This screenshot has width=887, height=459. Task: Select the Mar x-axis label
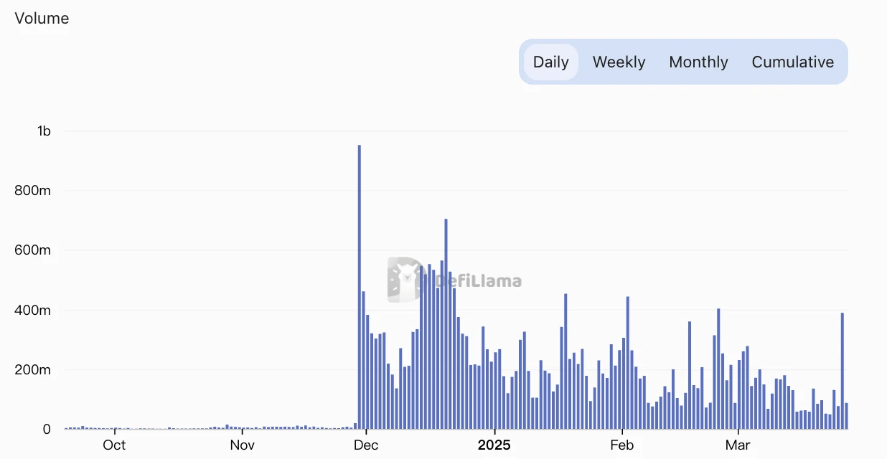coord(738,445)
